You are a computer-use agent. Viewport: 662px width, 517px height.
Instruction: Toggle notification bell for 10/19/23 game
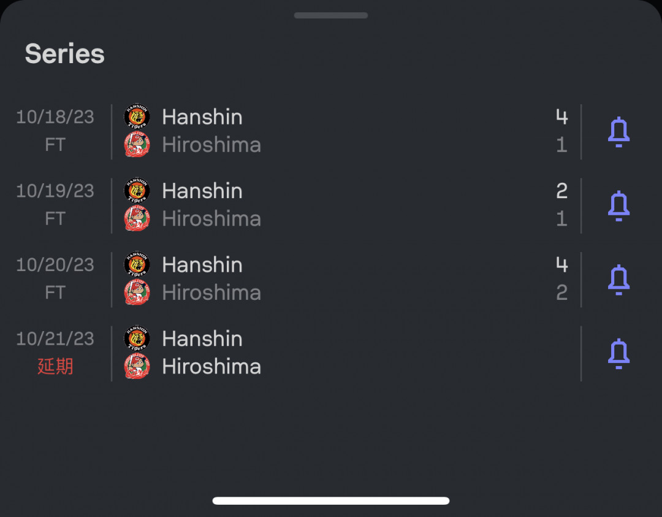[618, 205]
